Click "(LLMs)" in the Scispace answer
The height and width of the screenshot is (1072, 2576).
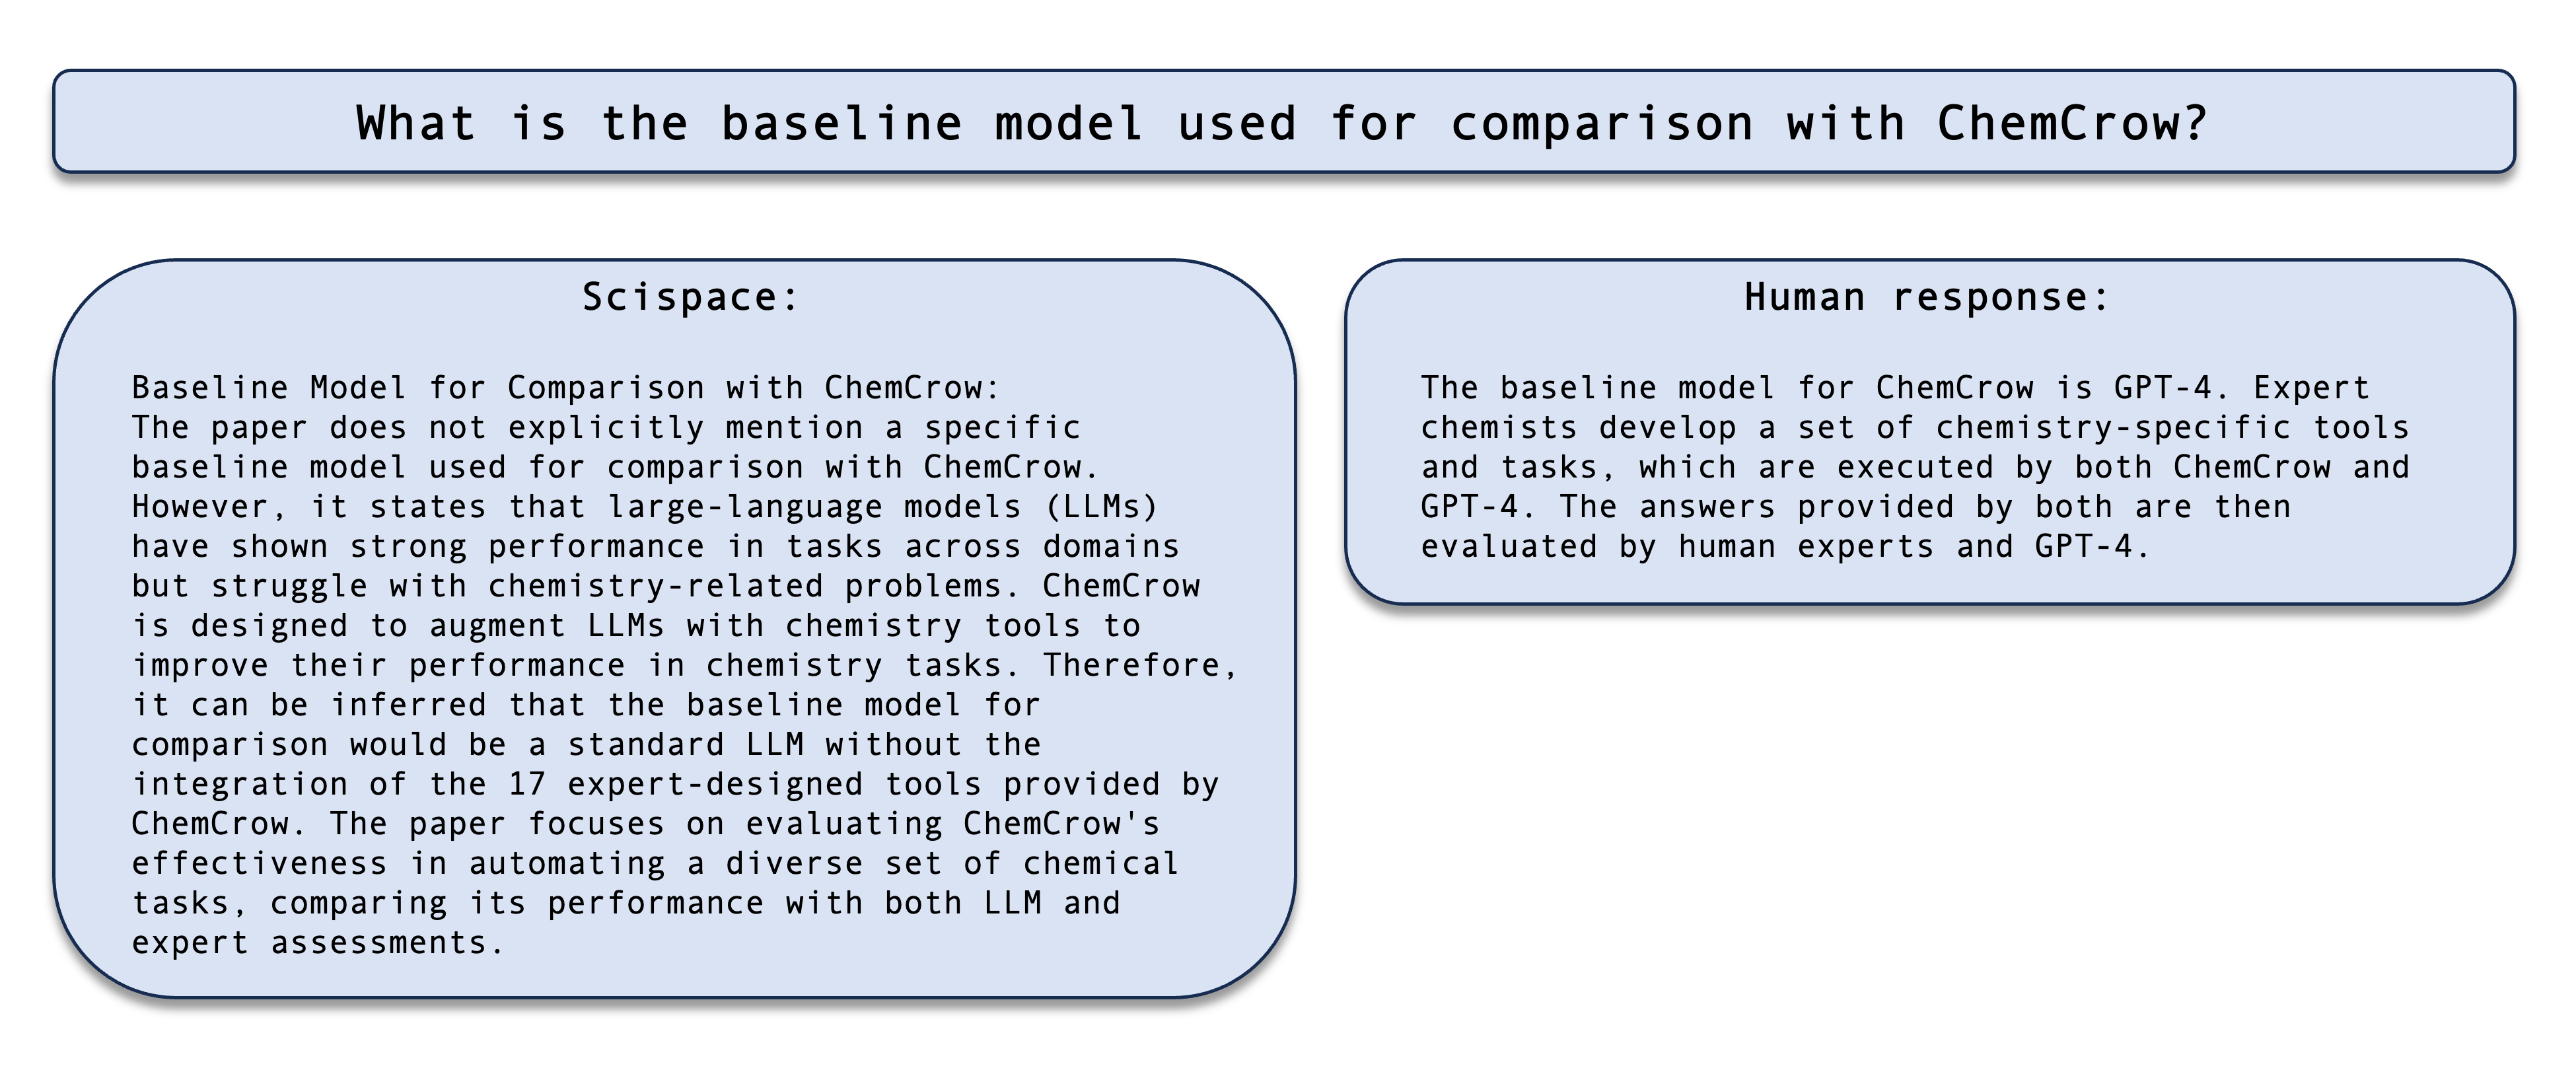tap(1101, 507)
